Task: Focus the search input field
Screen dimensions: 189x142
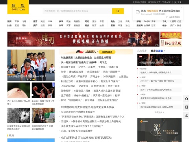Action: click(x=78, y=11)
